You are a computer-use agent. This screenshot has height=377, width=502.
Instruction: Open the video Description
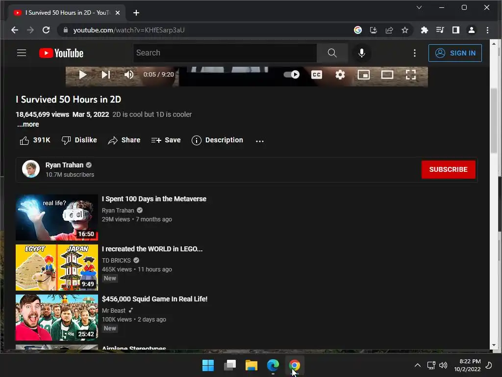point(217,140)
